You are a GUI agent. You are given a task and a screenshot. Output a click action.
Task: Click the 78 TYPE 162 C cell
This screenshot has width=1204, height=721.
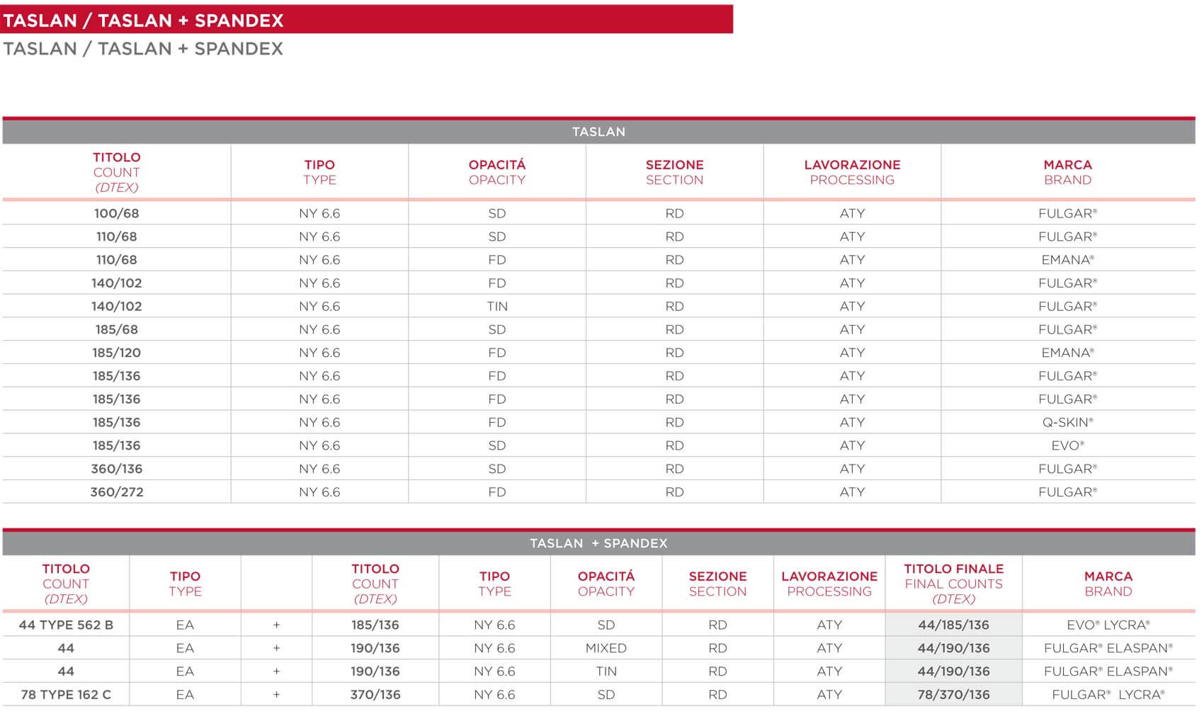pyautogui.click(x=66, y=695)
